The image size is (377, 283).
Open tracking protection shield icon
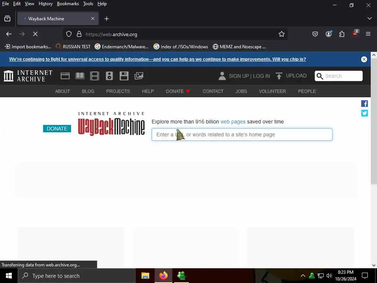pyautogui.click(x=69, y=34)
